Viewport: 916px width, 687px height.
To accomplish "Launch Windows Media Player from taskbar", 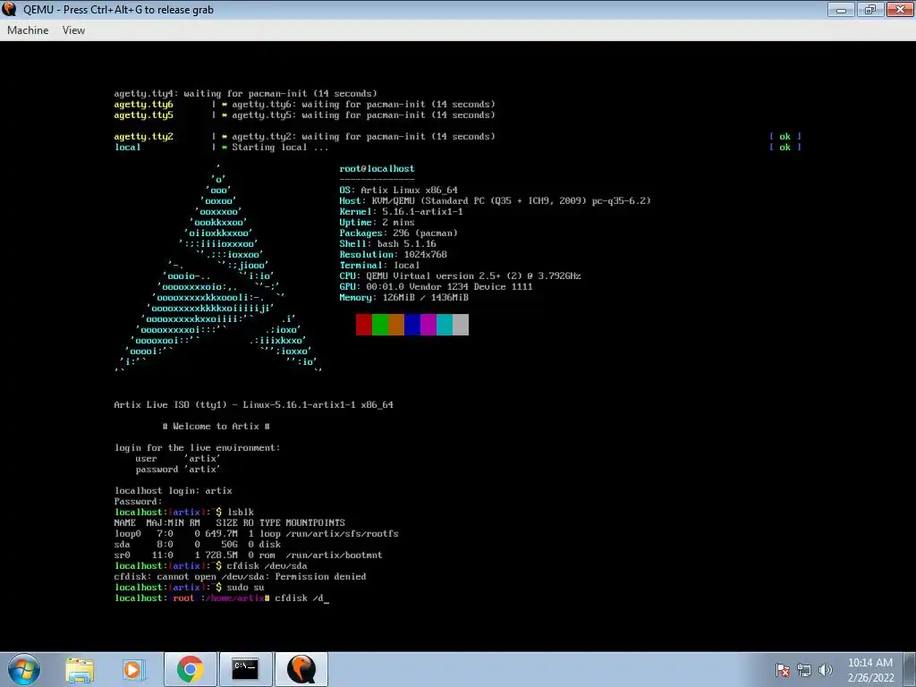I will (133, 669).
